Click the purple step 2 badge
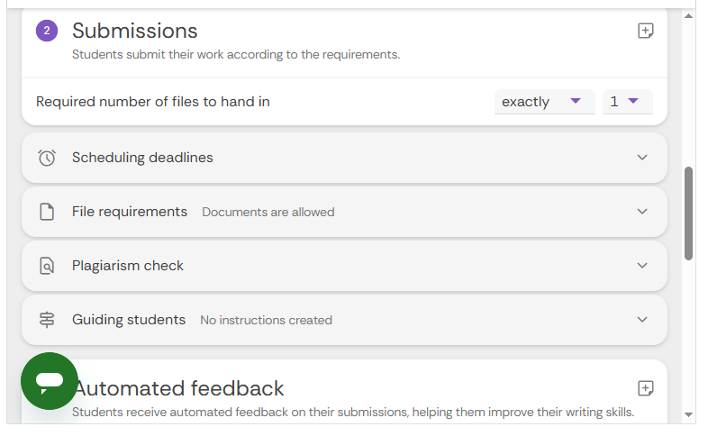 pyautogui.click(x=47, y=31)
